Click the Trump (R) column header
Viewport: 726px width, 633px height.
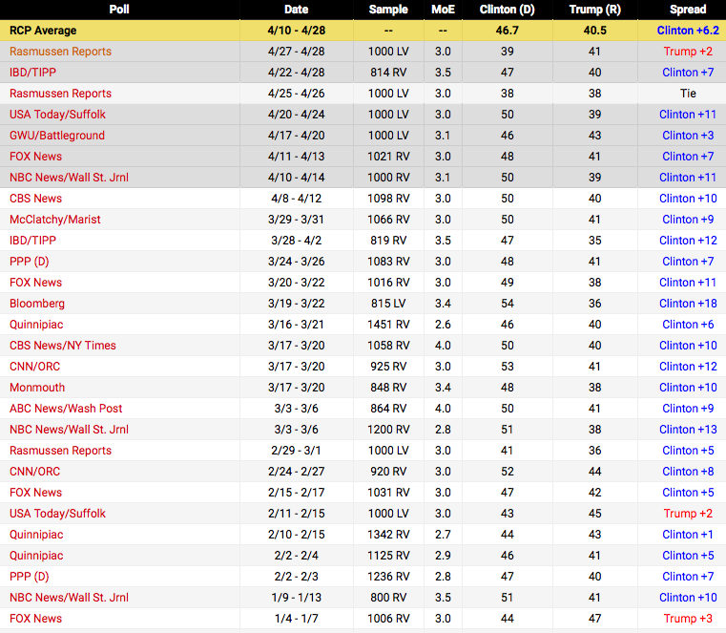click(594, 10)
